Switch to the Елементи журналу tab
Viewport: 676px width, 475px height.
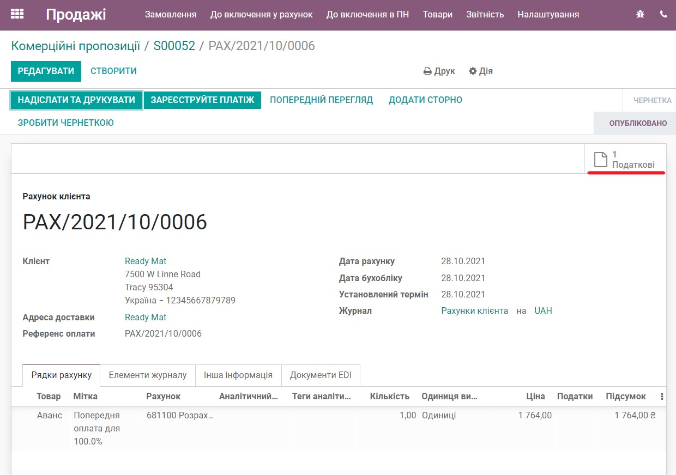point(147,375)
